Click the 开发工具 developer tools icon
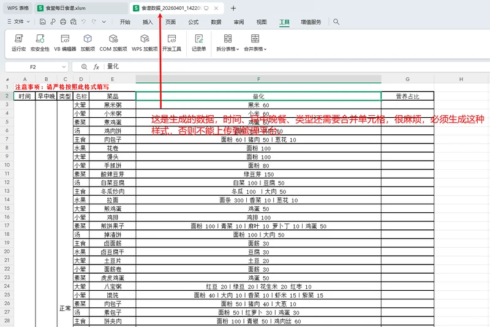 pos(171,39)
